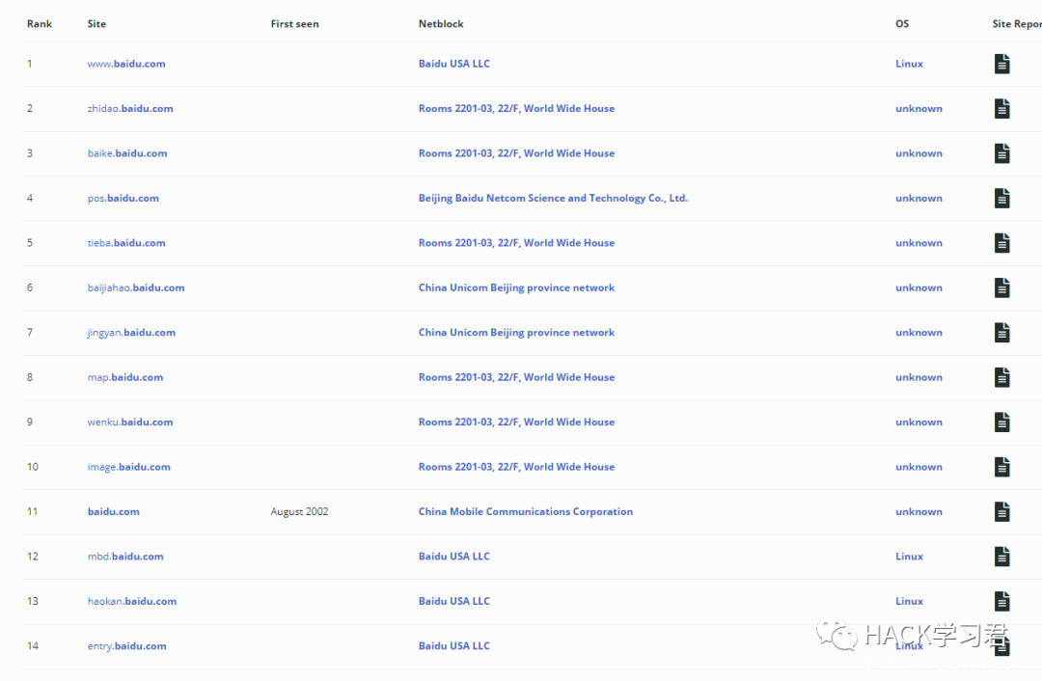Open site report icon for baike.baidu.com
Viewport: 1042px width, 681px height.
click(x=1002, y=153)
